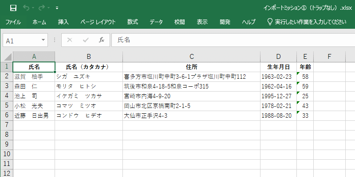
Task: Click the Save icon in quick access toolbar
Action: [x=13, y=8]
